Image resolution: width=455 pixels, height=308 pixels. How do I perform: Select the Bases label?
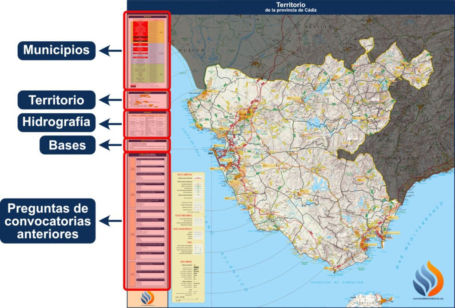(68, 145)
